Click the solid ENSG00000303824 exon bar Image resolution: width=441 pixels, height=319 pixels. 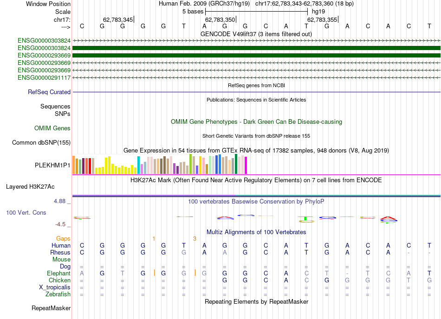pyautogui.click(x=256, y=48)
